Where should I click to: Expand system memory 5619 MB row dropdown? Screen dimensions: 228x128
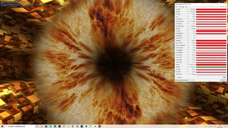click(188, 74)
